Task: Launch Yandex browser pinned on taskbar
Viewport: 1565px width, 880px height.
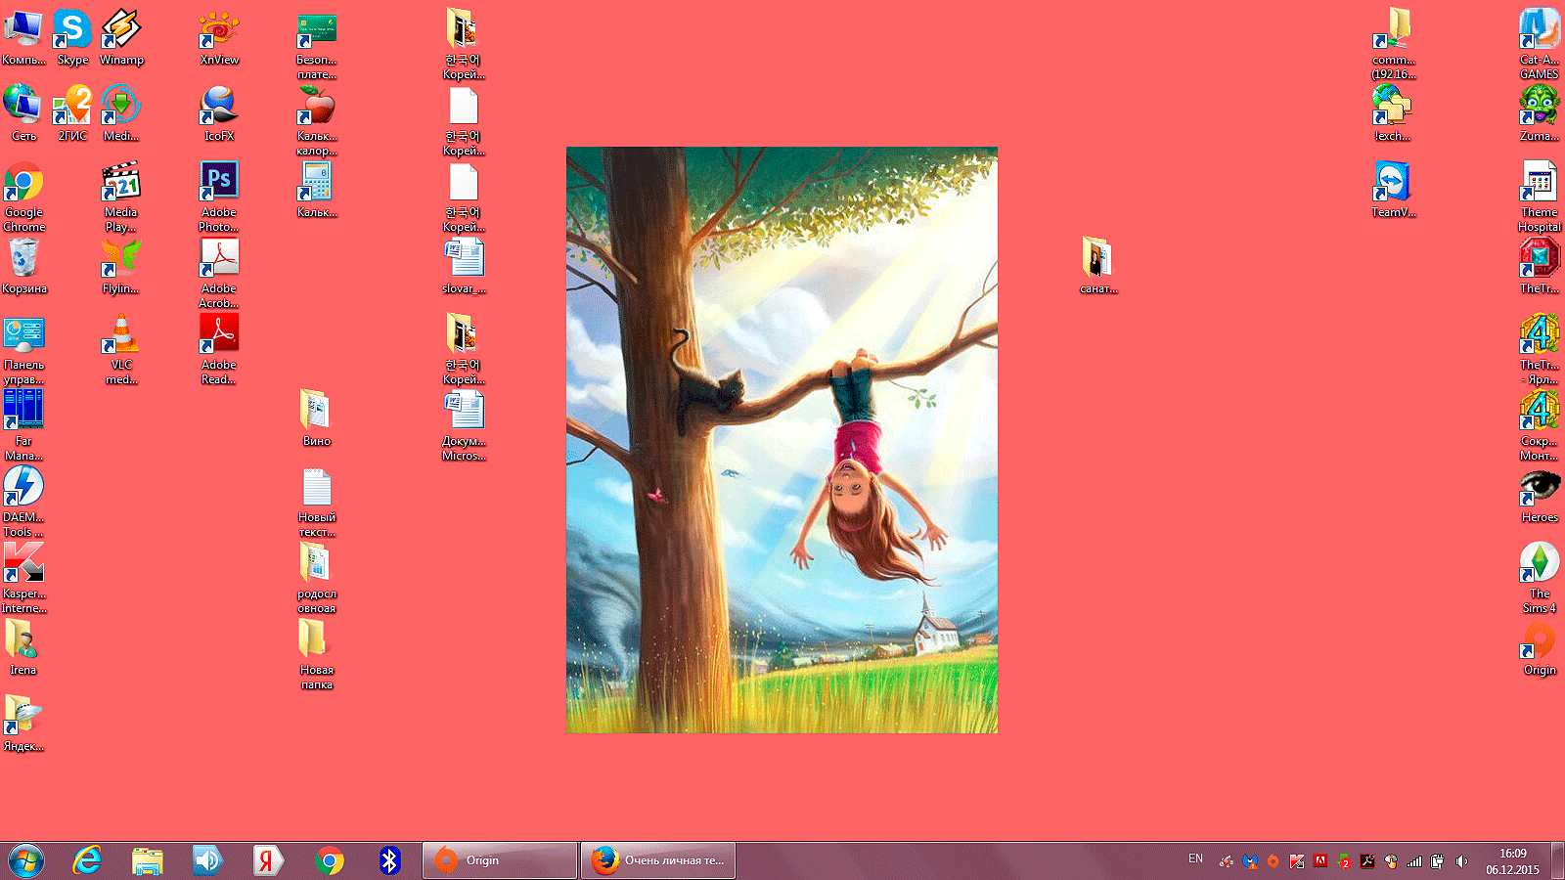Action: [x=267, y=860]
